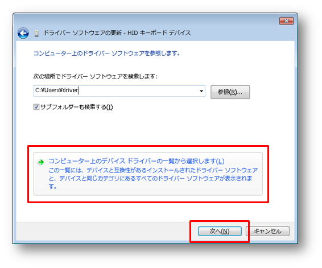Click the label 次の場所でドライバー ソフトウェアを検索します
Screen dimensions: 322x268
tap(95, 76)
